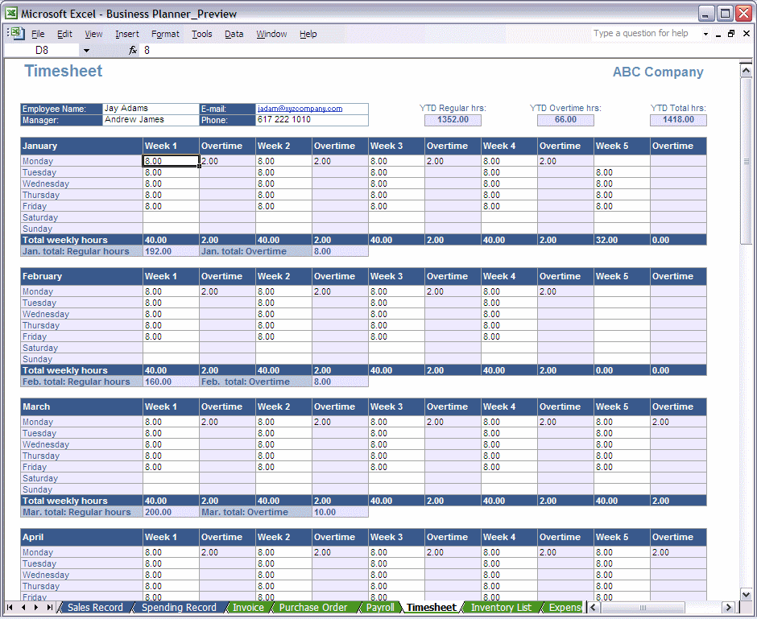
Task: Open the File menu
Action: click(38, 34)
